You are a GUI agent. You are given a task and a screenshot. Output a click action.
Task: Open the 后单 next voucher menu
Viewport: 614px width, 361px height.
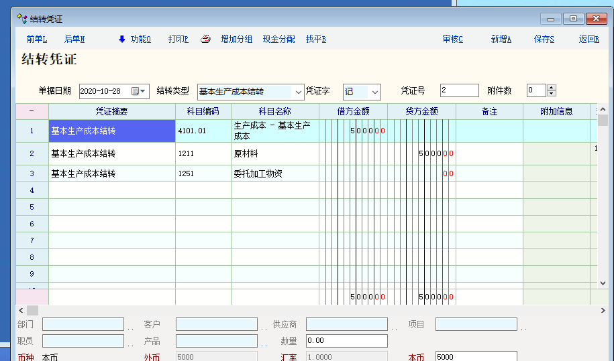pos(74,40)
